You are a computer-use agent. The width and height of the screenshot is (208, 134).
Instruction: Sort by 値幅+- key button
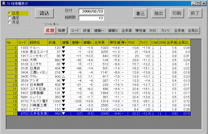point(99,31)
